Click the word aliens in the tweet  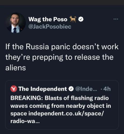[x=16, y=68]
